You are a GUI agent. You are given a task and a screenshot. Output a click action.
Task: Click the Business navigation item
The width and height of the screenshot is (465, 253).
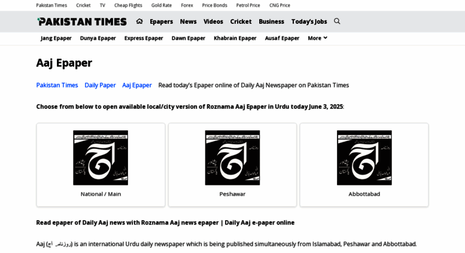[x=271, y=22]
